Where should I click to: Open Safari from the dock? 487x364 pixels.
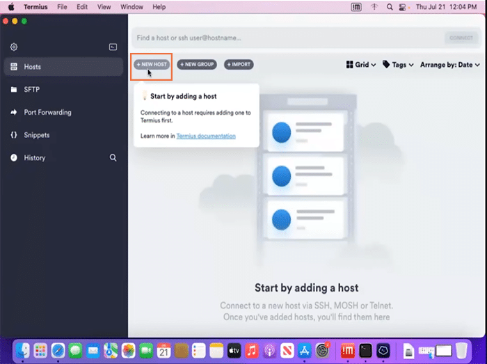pos(58,350)
